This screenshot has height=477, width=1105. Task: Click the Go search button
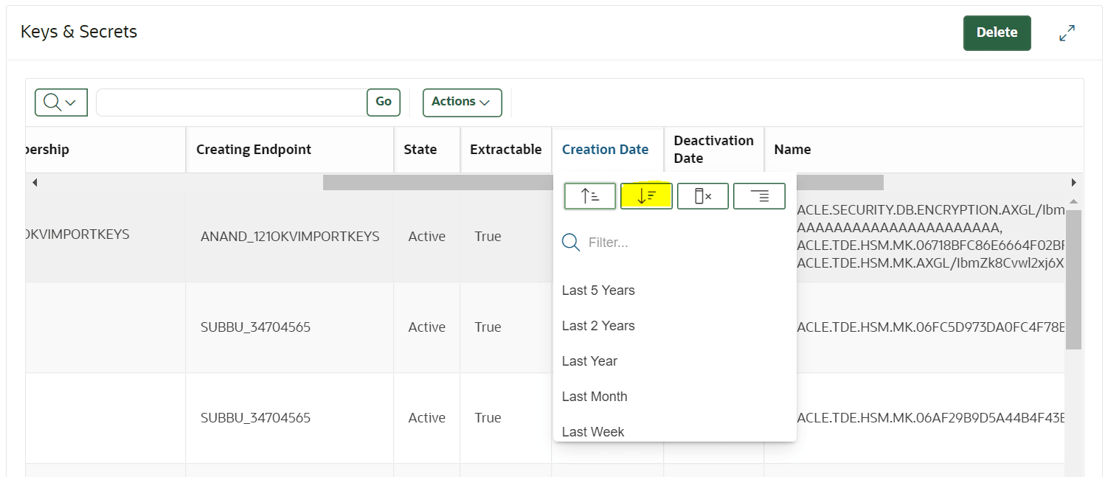click(384, 102)
